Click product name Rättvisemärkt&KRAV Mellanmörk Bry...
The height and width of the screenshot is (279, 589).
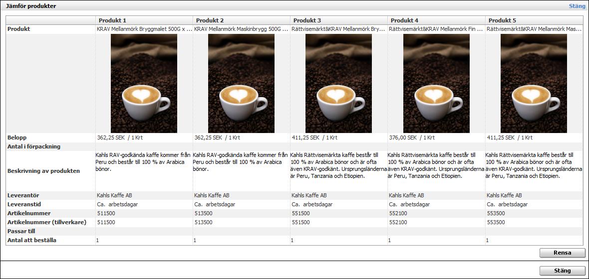[x=339, y=29]
